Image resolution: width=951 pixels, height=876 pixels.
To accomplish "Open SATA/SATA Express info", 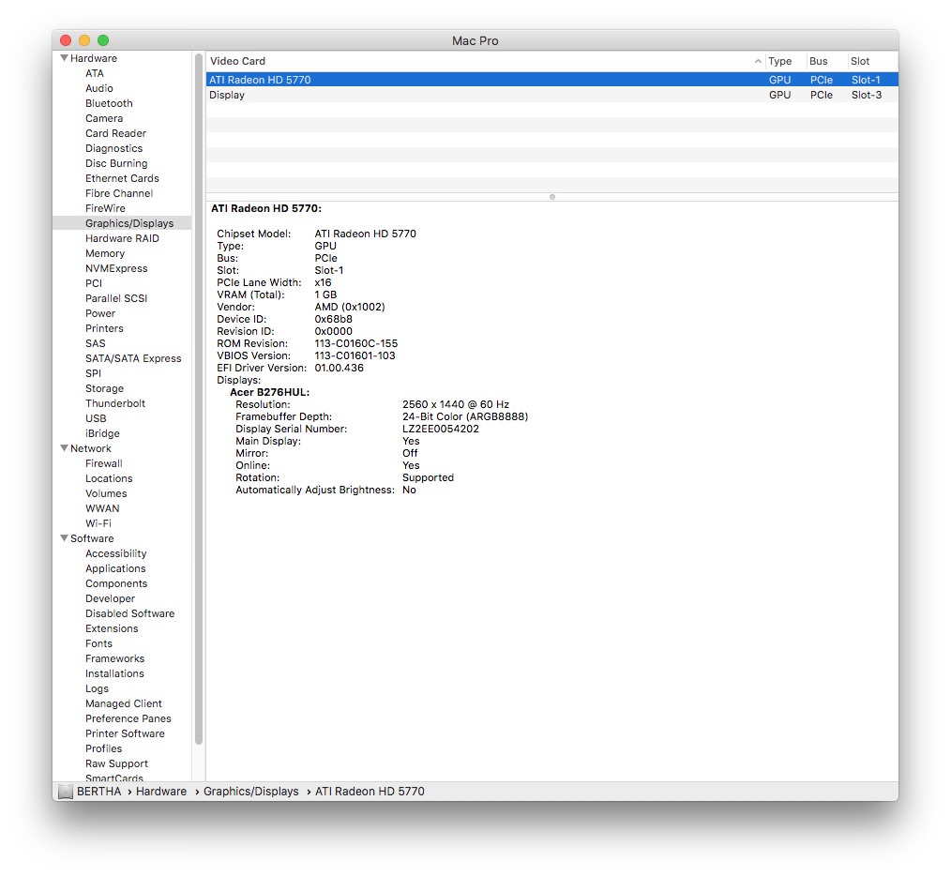I will point(133,358).
